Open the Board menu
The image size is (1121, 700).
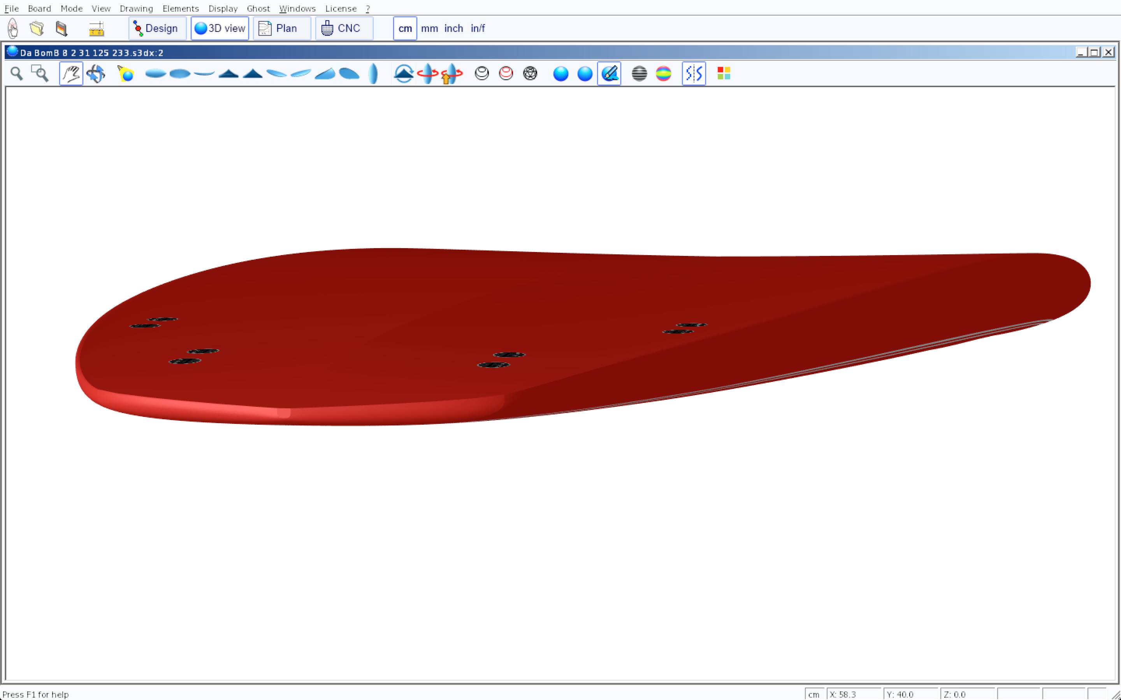39,8
